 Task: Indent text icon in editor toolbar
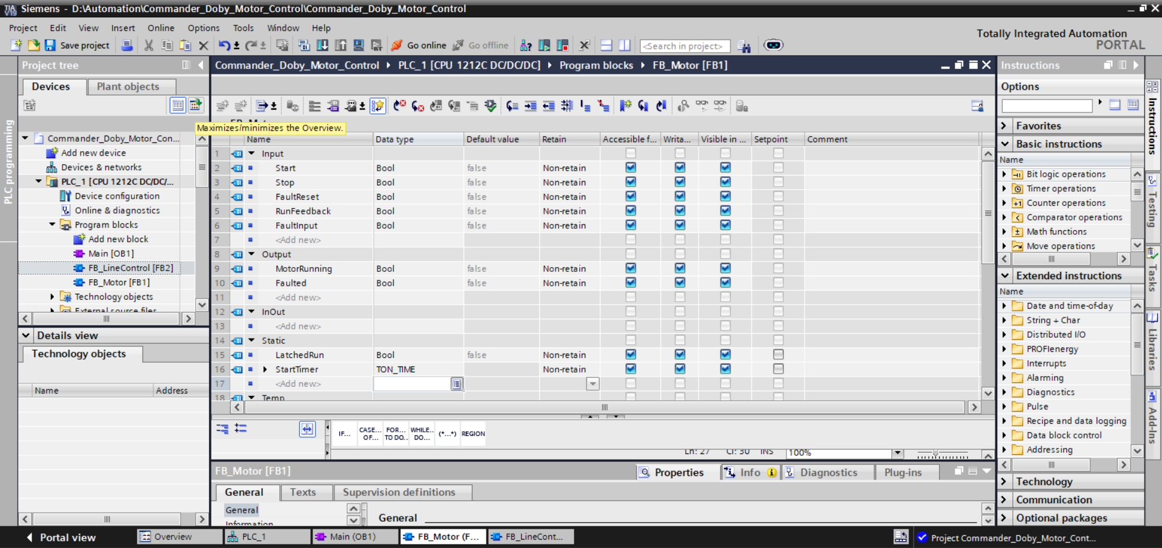530,106
